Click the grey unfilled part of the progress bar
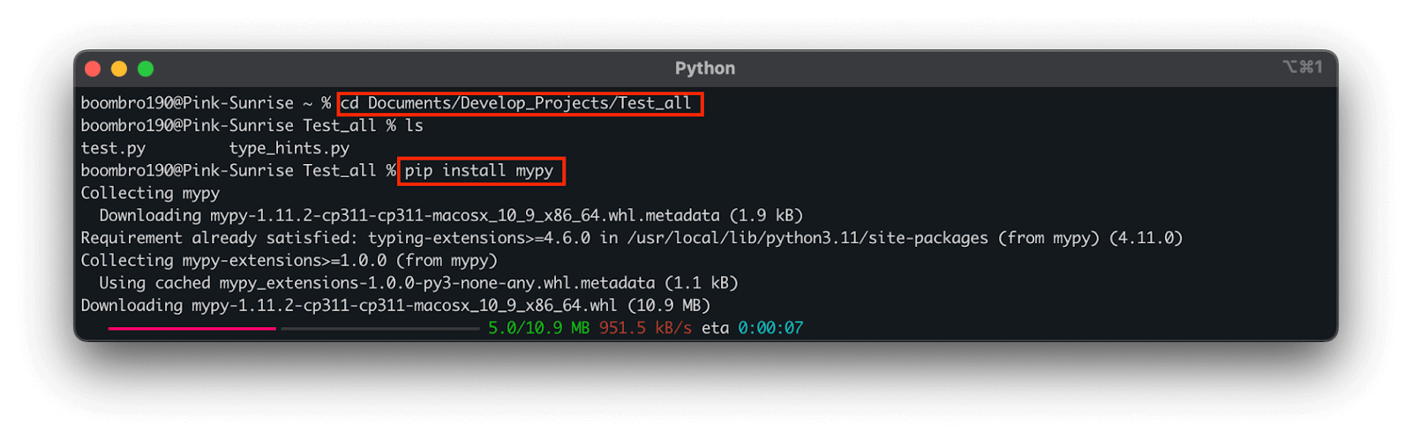Image resolution: width=1412 pixels, height=439 pixels. pos(379,328)
